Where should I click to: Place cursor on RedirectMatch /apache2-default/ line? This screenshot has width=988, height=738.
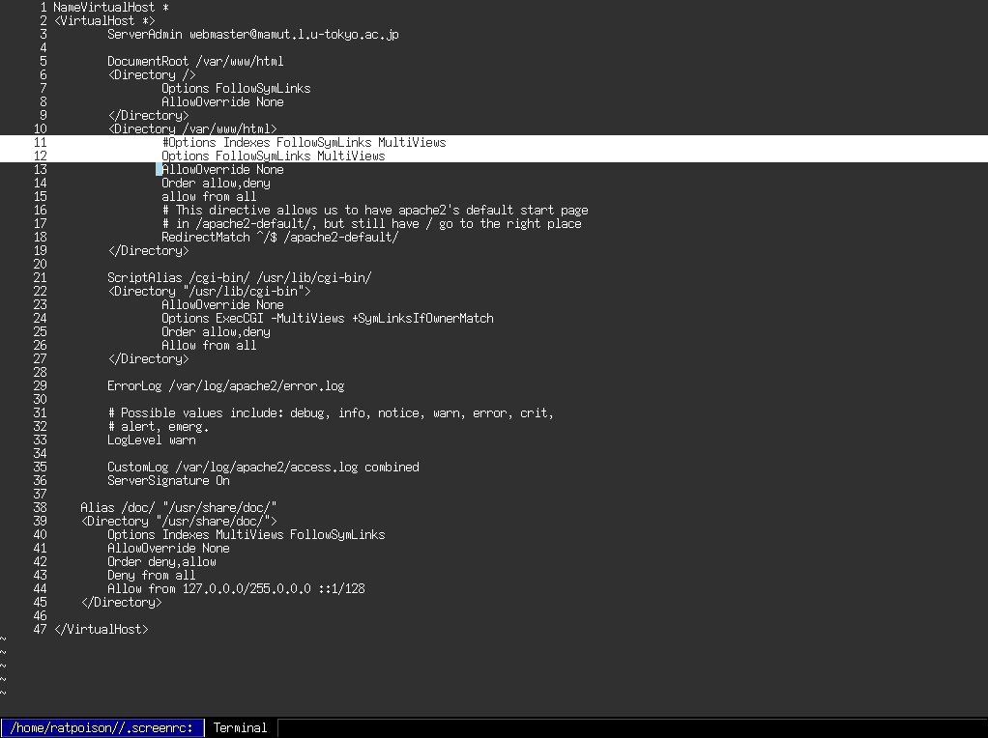click(x=279, y=237)
